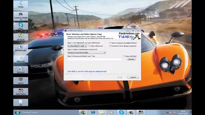
Task: Check Format E: Drive (Erase Content)
Action: click(x=110, y=46)
